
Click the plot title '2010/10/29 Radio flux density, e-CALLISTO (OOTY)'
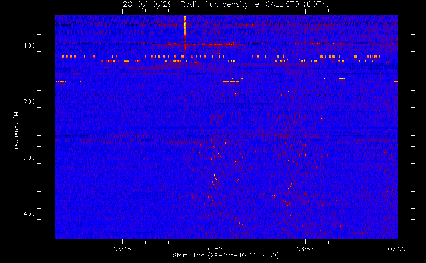click(x=226, y=4)
